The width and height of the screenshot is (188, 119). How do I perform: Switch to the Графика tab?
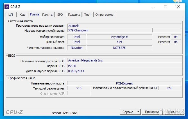(x=74, y=15)
